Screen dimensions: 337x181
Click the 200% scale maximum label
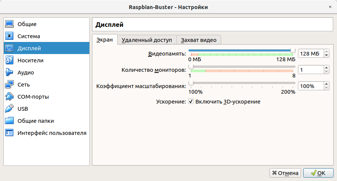[288, 92]
